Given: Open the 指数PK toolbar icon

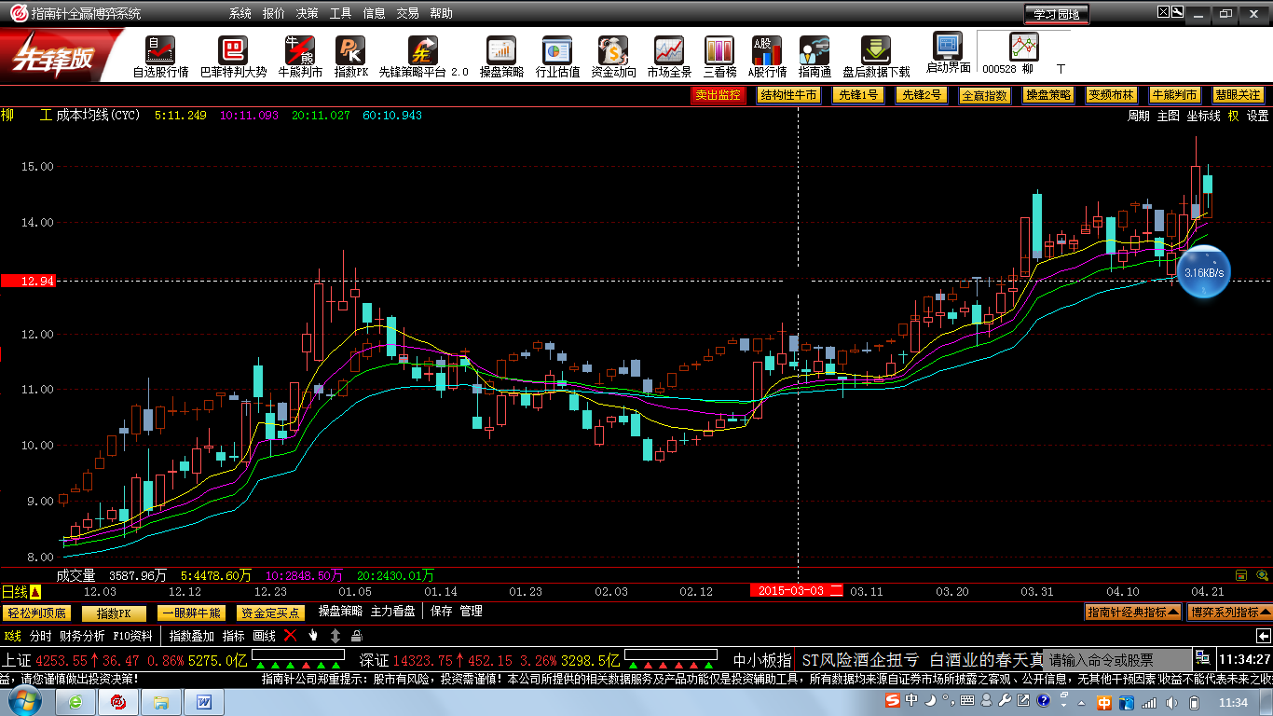Looking at the screenshot, I should (x=350, y=51).
